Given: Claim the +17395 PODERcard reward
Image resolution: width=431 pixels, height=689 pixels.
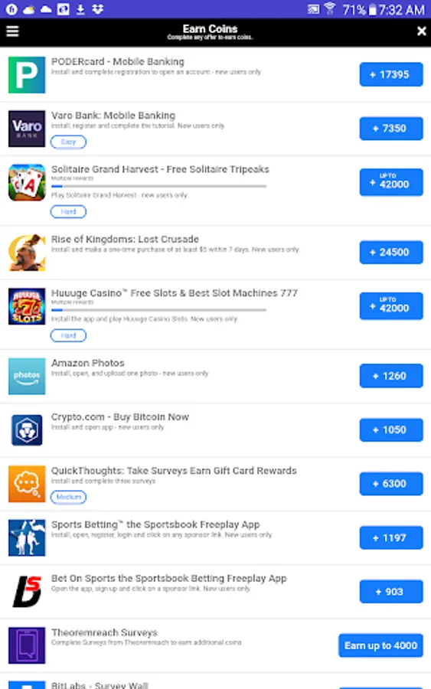Looking at the screenshot, I should tap(391, 74).
